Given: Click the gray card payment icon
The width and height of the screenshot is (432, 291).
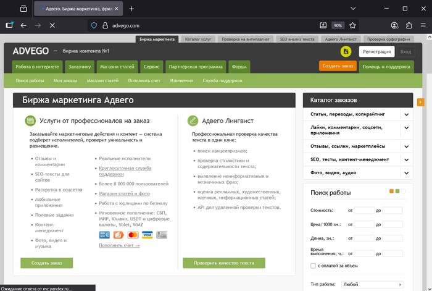Looking at the screenshot, I should point(162,235).
